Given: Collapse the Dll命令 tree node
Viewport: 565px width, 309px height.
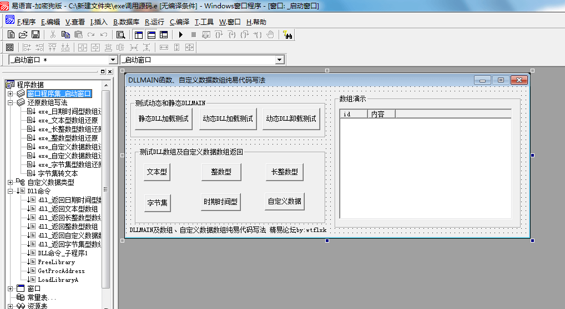Looking at the screenshot, I should click(10, 191).
